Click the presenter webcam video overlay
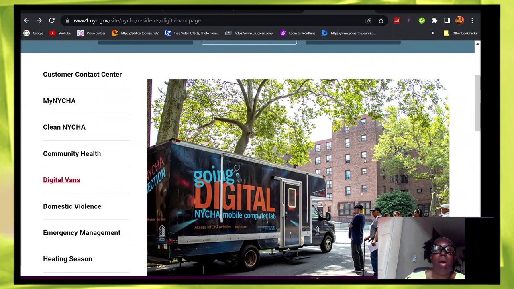Viewport: 514px width, 289px height. coord(421,248)
